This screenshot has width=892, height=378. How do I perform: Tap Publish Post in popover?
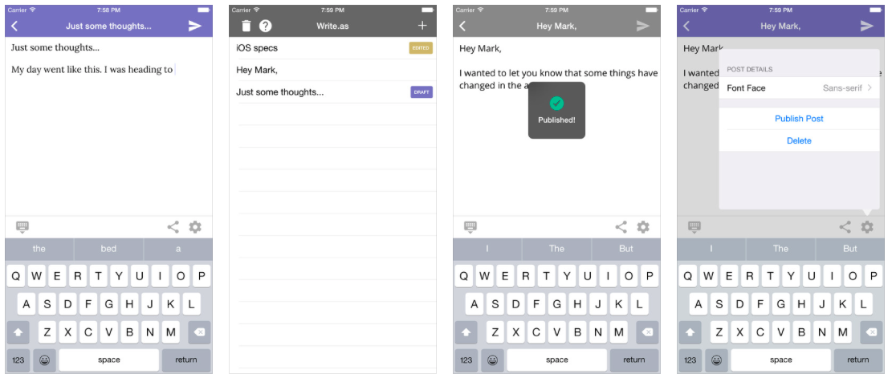(800, 119)
